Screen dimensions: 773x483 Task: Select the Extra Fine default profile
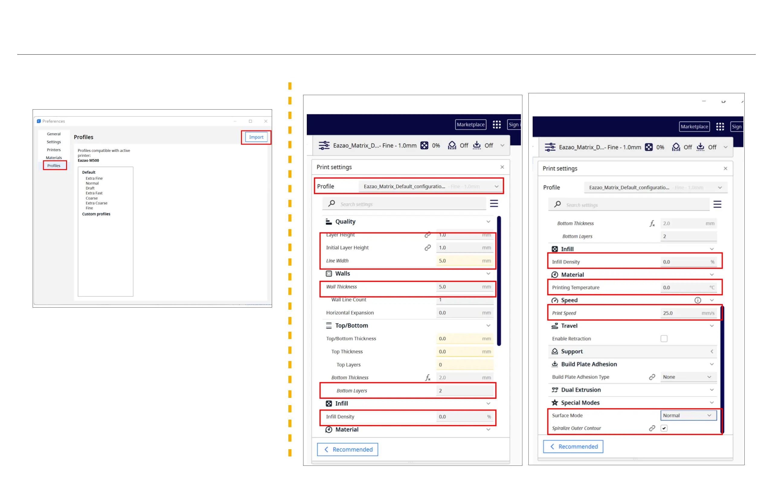click(94, 178)
